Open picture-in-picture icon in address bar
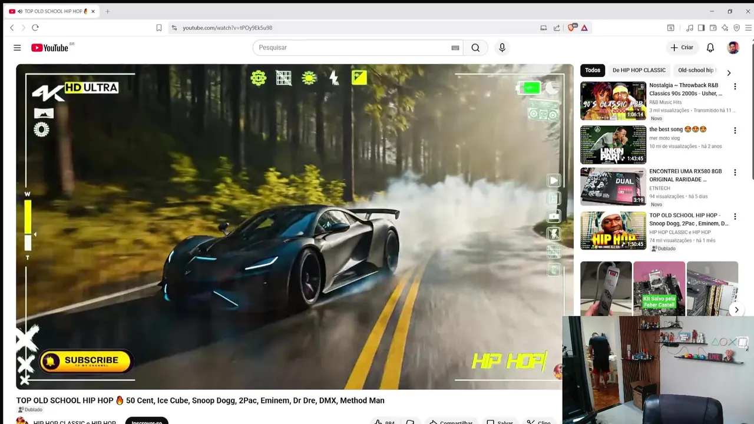This screenshot has height=424, width=754. coord(544,28)
